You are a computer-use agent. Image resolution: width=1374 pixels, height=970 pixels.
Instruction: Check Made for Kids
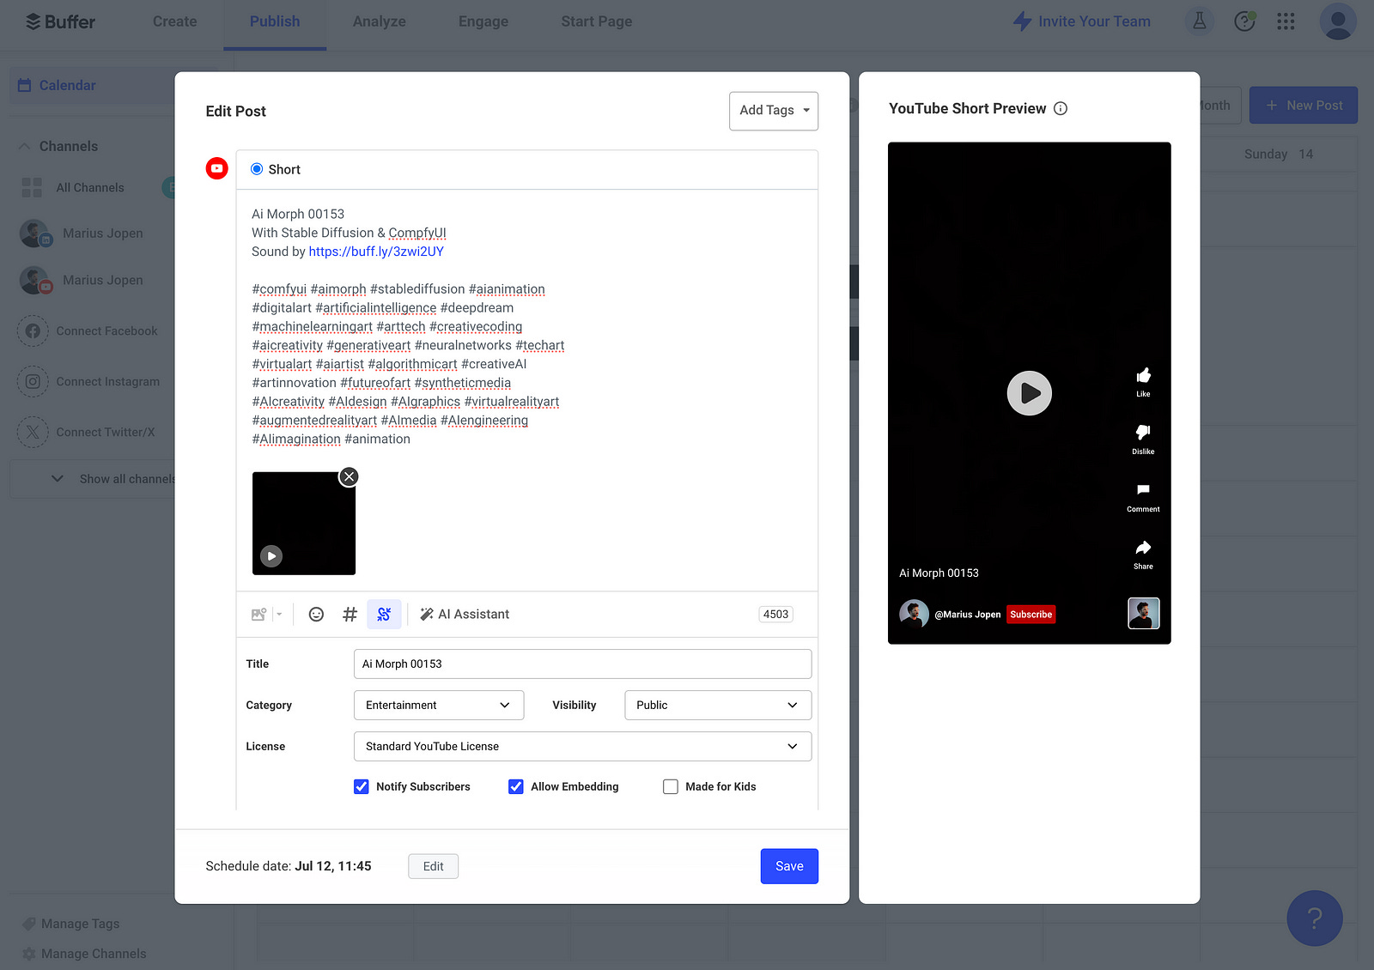(x=671, y=787)
